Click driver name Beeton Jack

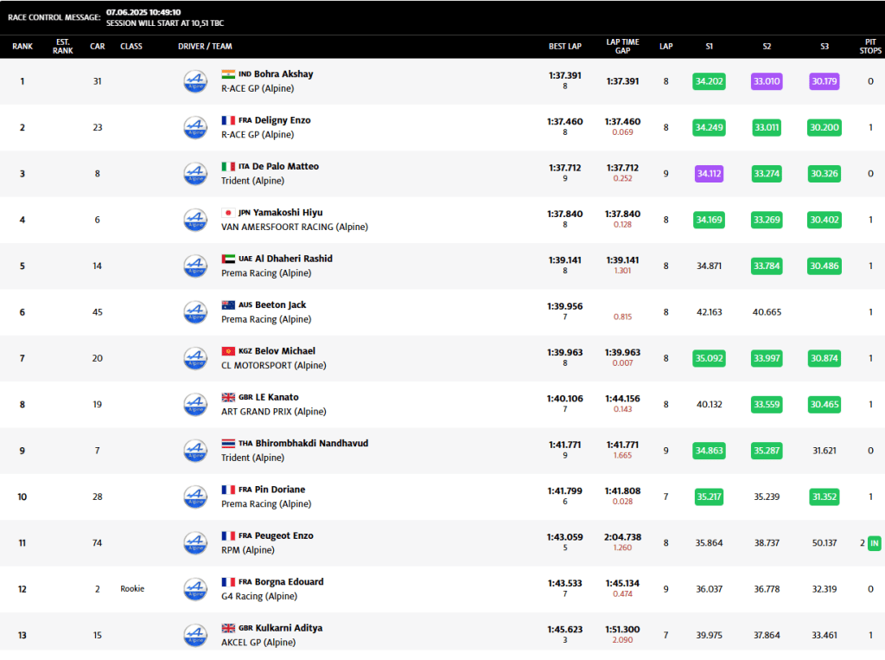pos(281,305)
